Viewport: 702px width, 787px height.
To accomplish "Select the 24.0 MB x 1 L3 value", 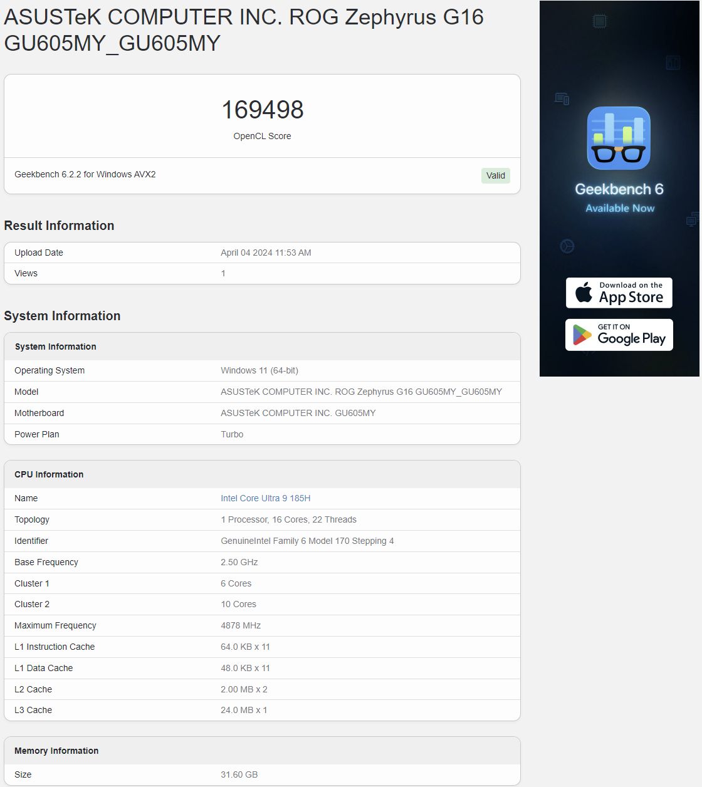I will 244,710.
